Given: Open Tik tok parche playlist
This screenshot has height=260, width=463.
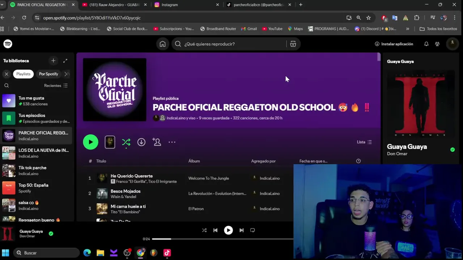Looking at the screenshot, I should 37,170.
